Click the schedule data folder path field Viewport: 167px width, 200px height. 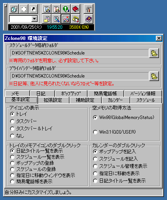(79, 53)
